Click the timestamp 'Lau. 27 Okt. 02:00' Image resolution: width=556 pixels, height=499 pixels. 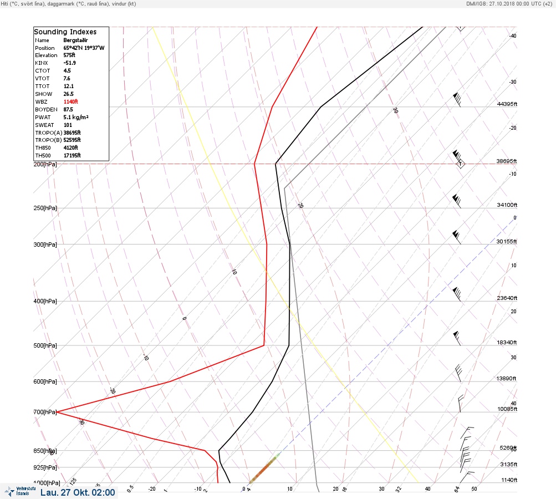pos(78,492)
